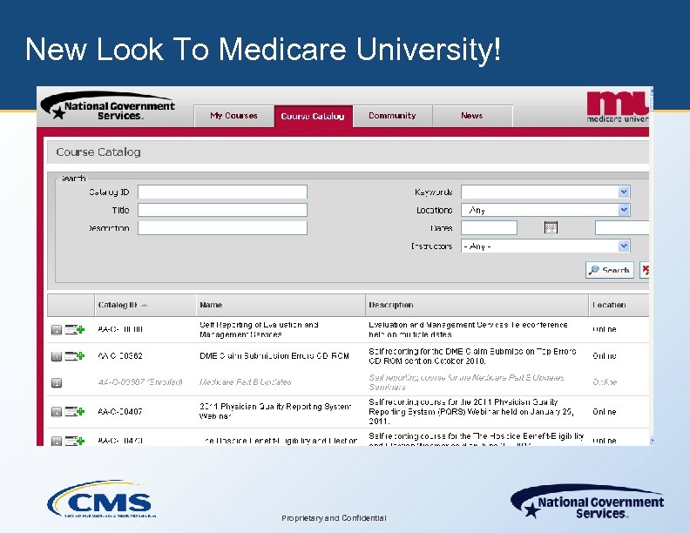Viewport: 690px width, 533px height.
Task: Click National Government Services logo at slide bottom
Action: [587, 503]
